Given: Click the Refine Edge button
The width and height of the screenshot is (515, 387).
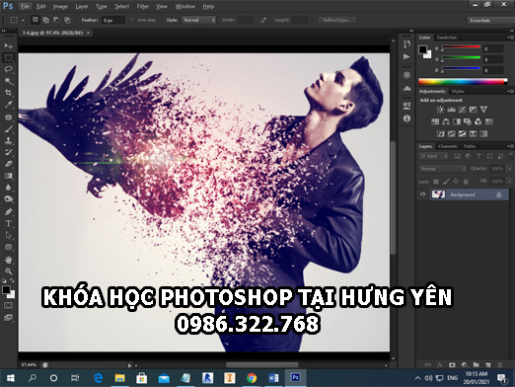Looking at the screenshot, I should 337,20.
